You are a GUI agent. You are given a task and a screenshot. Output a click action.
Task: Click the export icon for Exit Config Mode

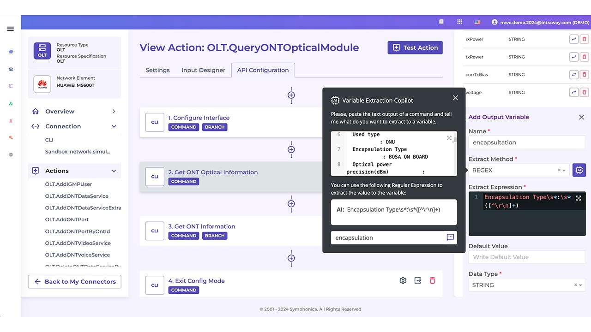[418, 280]
